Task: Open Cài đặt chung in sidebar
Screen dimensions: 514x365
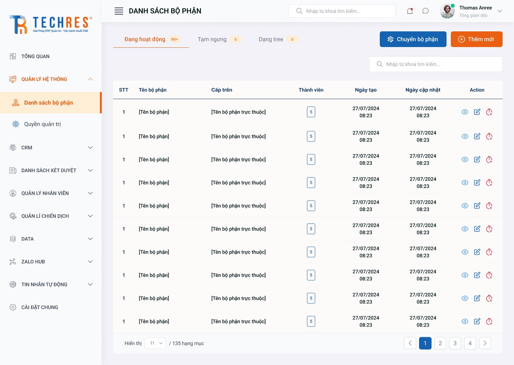Action: click(40, 307)
